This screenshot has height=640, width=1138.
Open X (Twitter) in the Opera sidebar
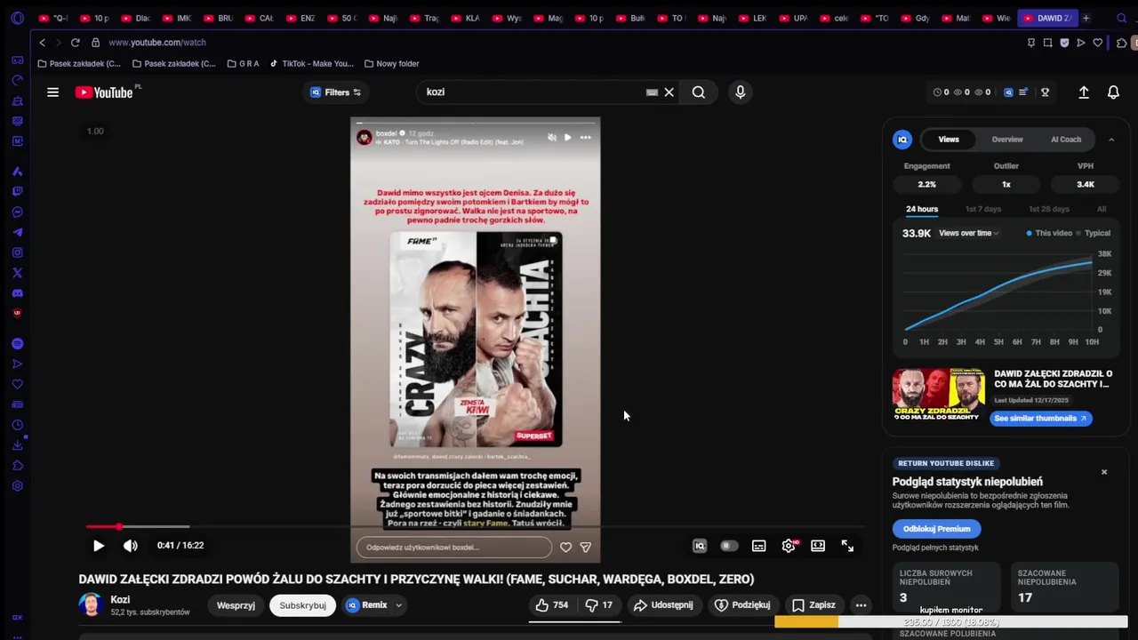17,273
